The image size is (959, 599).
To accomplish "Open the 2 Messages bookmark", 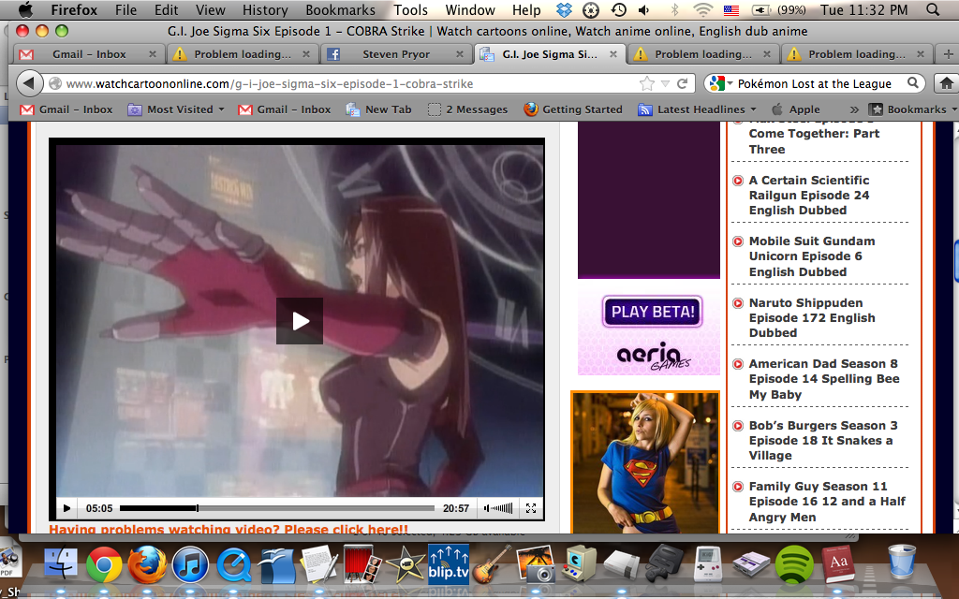I will pyautogui.click(x=468, y=110).
